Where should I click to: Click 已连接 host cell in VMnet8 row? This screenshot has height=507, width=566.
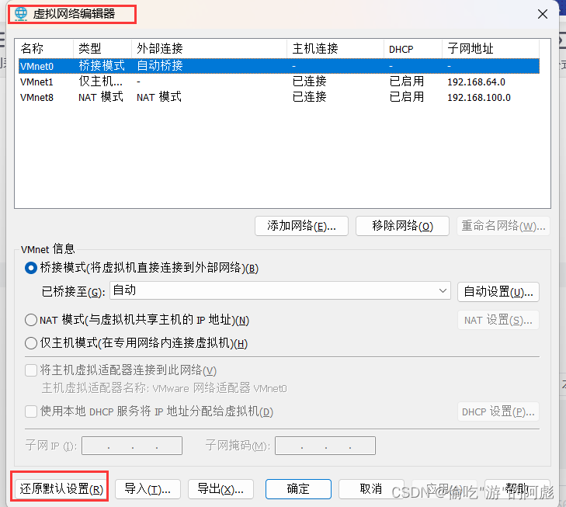[x=310, y=97]
